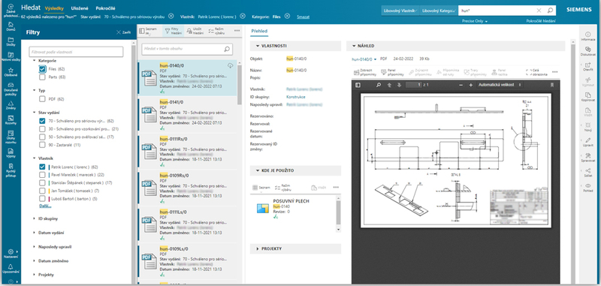The height and width of the screenshot is (286, 601).
Task: Open the Informace panel icon
Action: (588, 36)
